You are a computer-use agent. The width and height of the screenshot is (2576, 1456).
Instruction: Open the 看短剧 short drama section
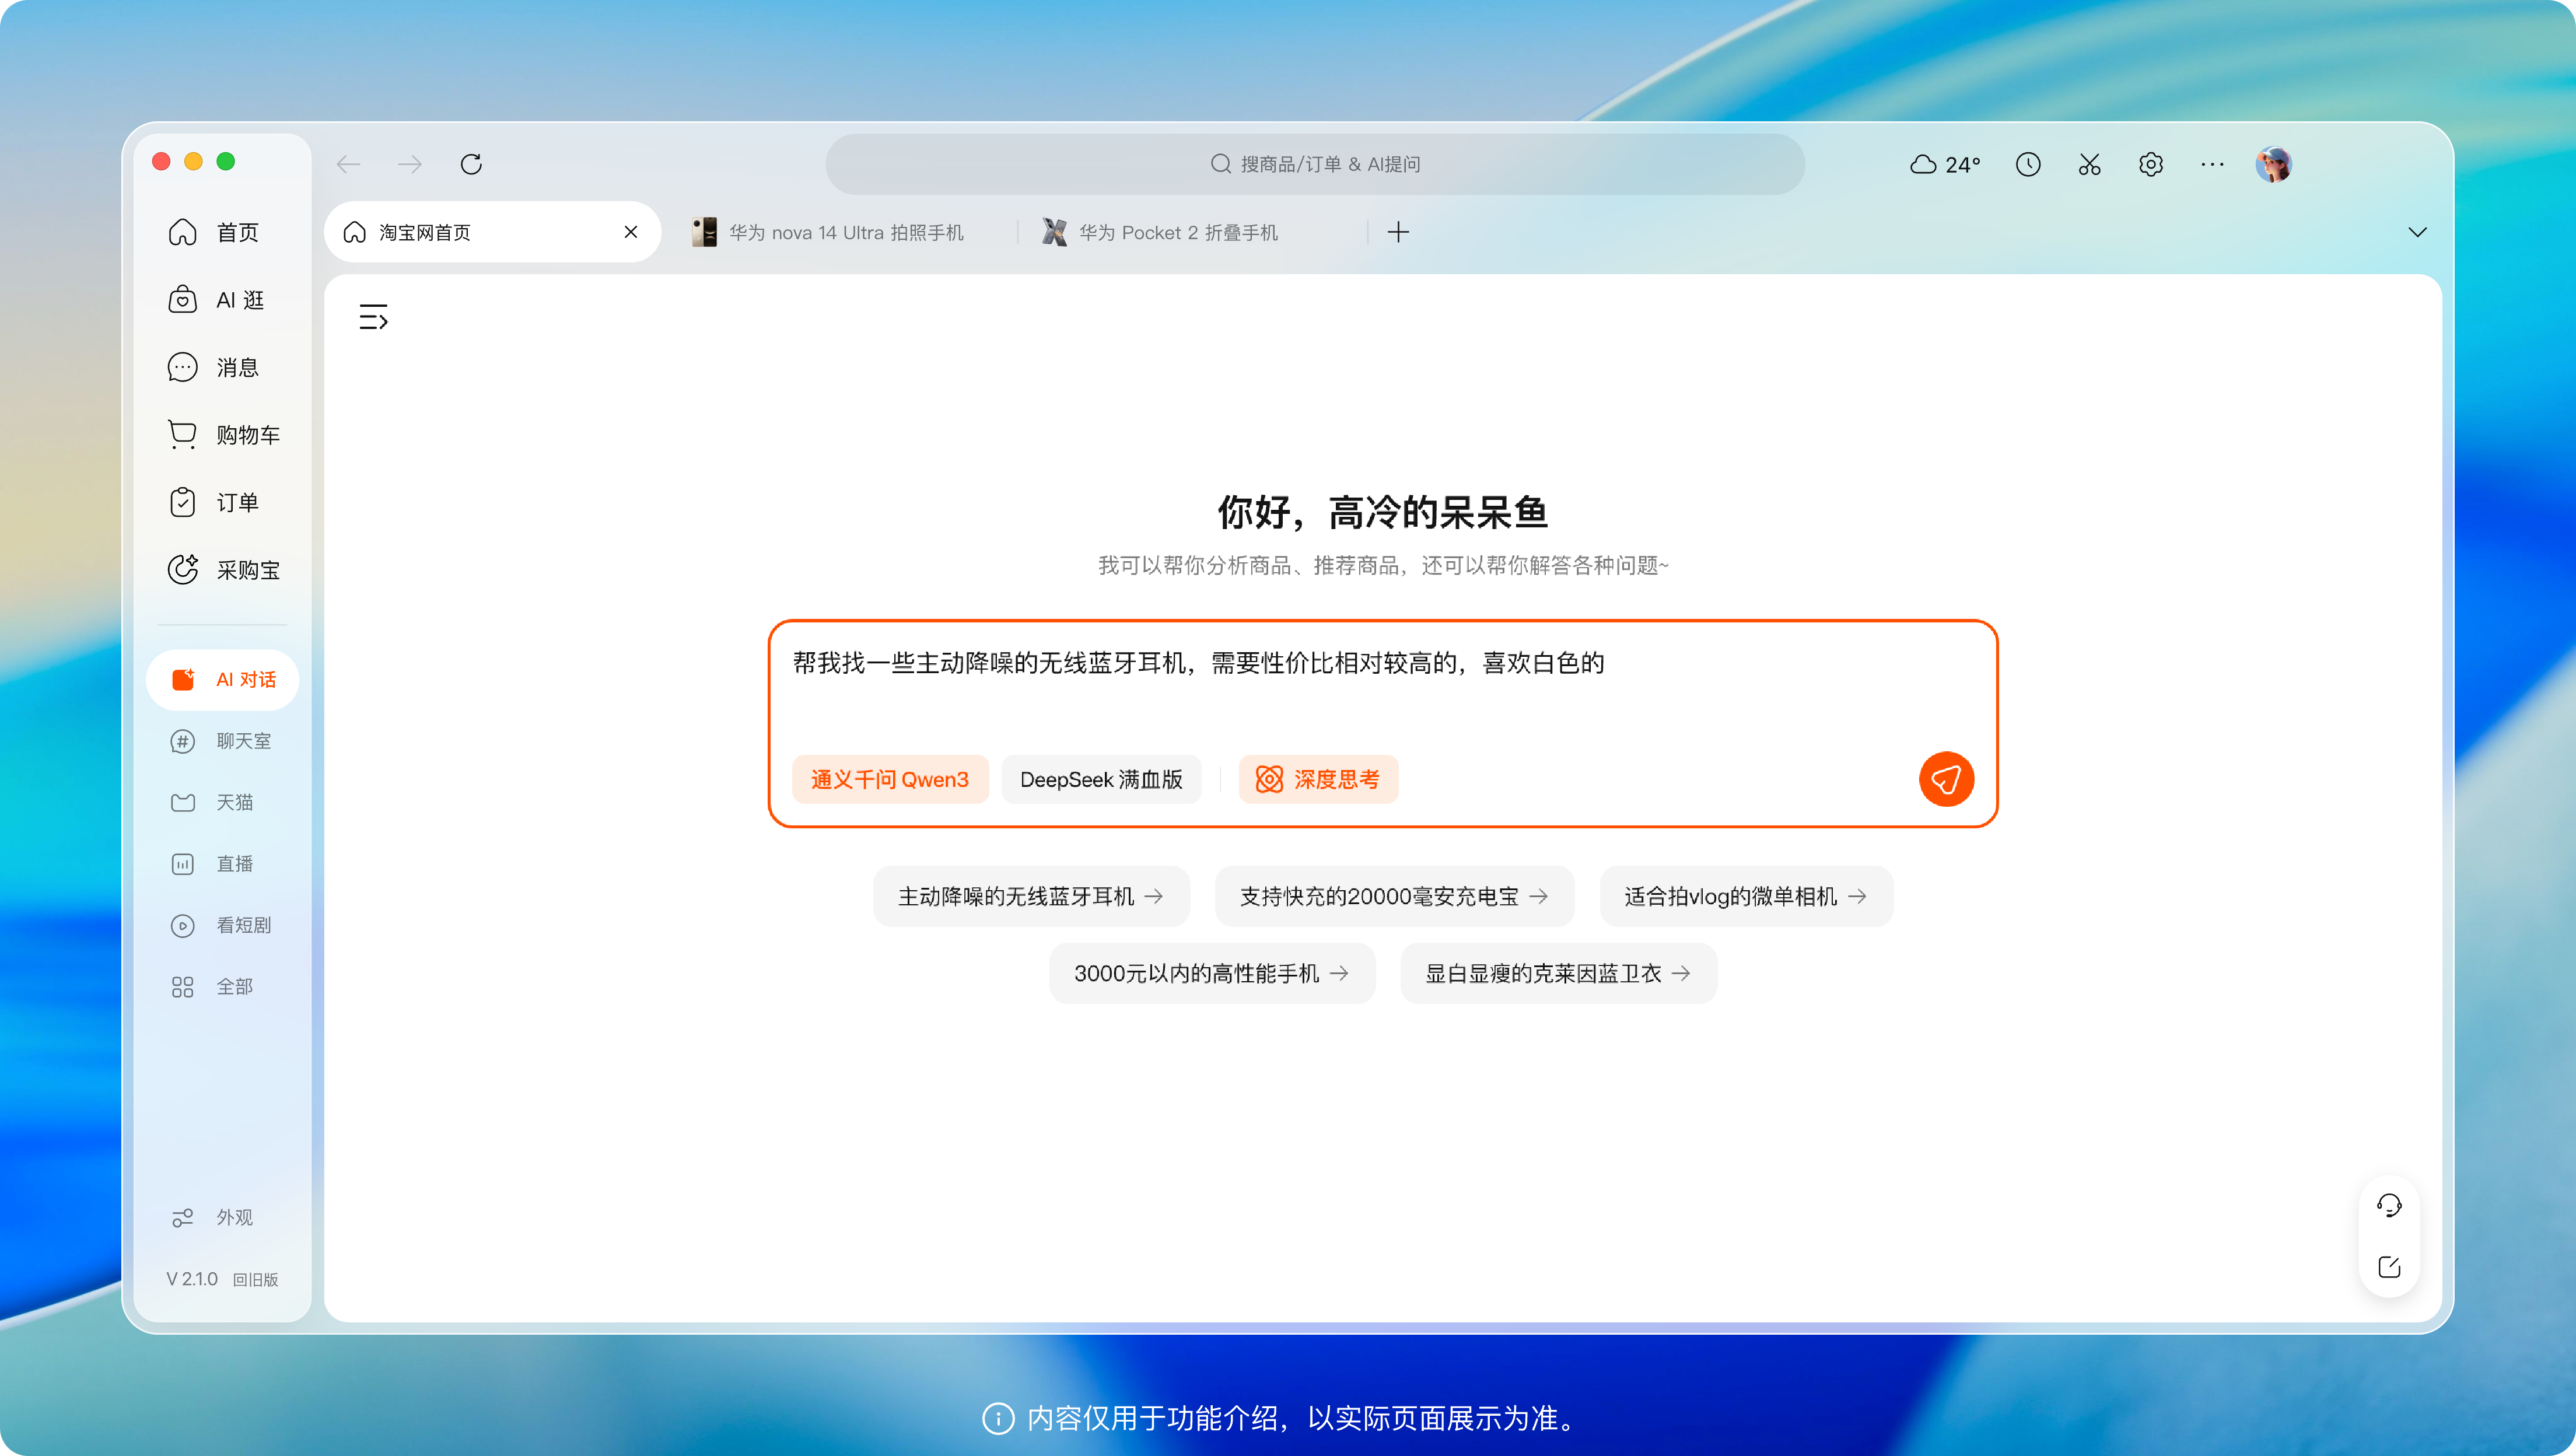(222, 925)
